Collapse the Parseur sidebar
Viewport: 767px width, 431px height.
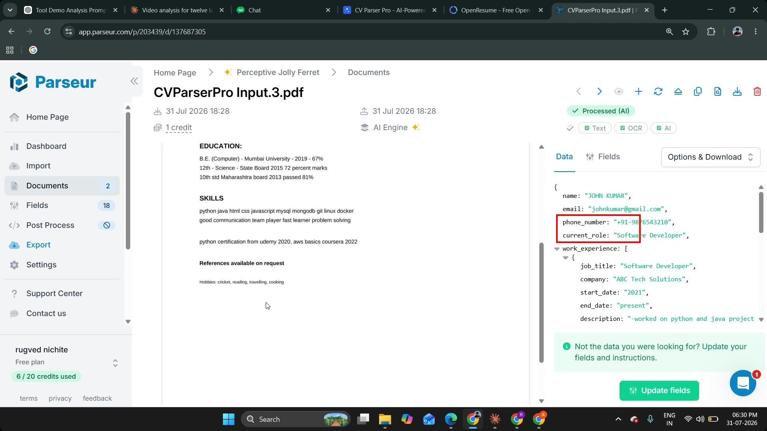point(134,81)
